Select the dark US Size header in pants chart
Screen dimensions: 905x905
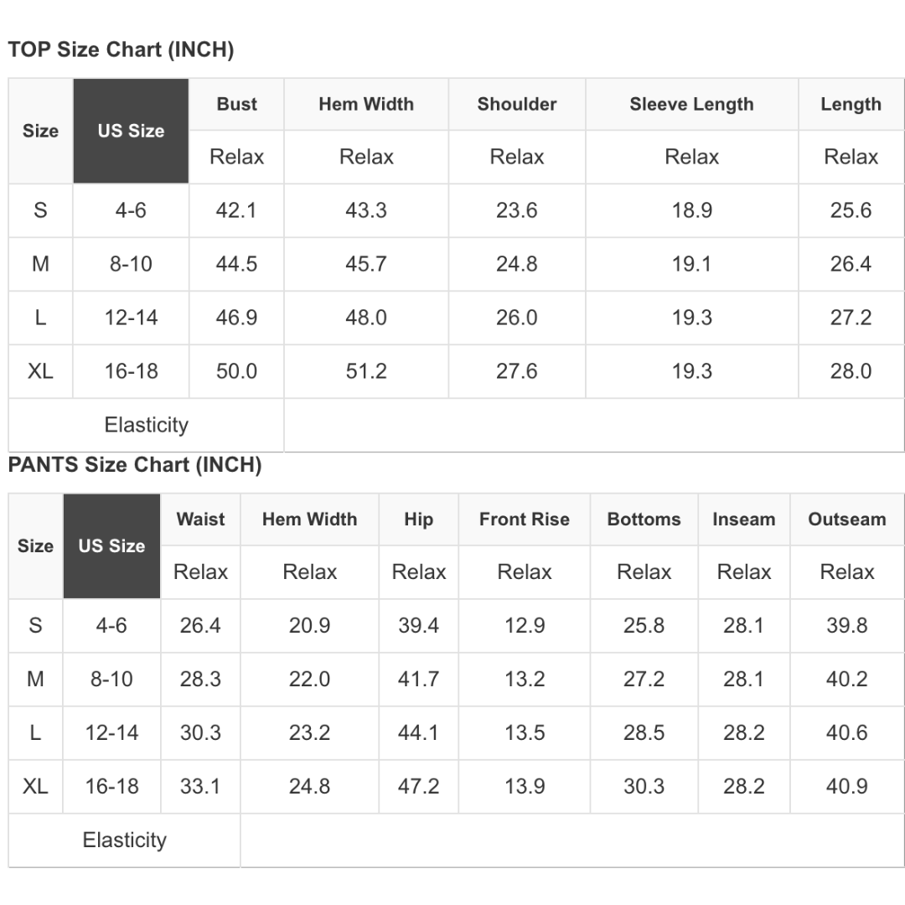[x=111, y=546]
